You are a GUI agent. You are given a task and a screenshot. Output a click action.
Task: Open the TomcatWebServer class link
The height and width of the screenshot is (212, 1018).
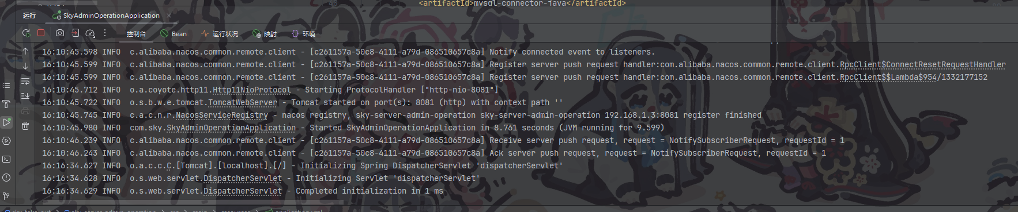click(242, 103)
